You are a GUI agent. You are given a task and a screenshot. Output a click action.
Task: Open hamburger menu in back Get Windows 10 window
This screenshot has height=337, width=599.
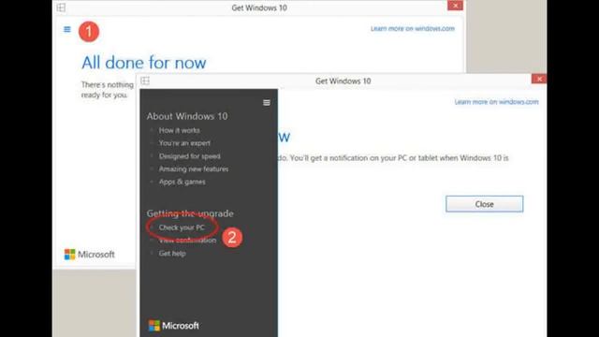[x=67, y=29]
